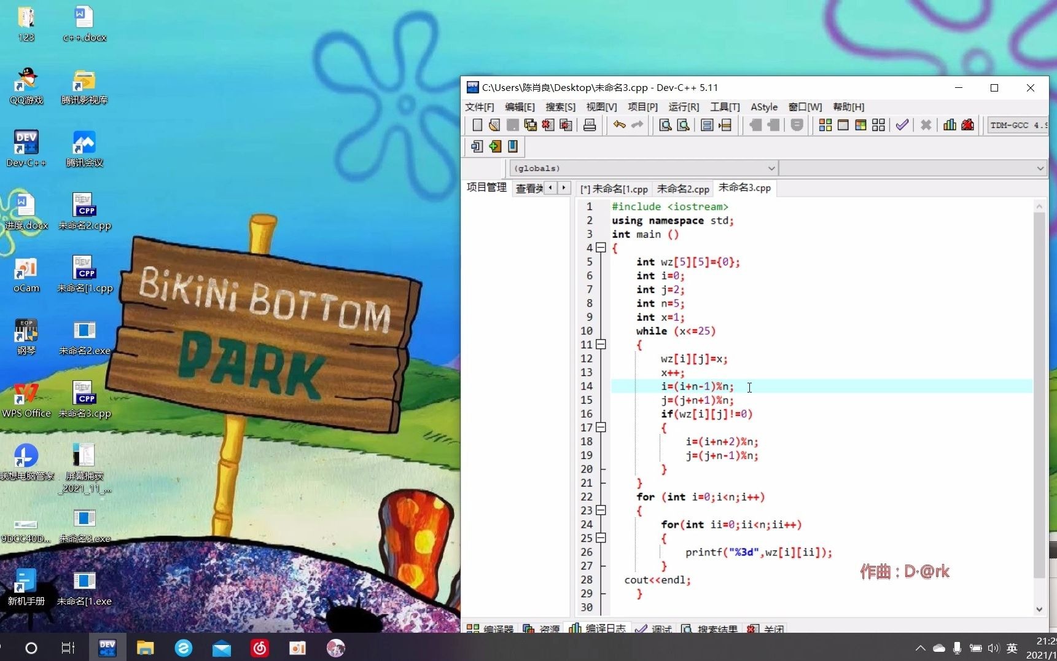Open the AStyle menu
This screenshot has width=1057, height=661.
(x=764, y=107)
